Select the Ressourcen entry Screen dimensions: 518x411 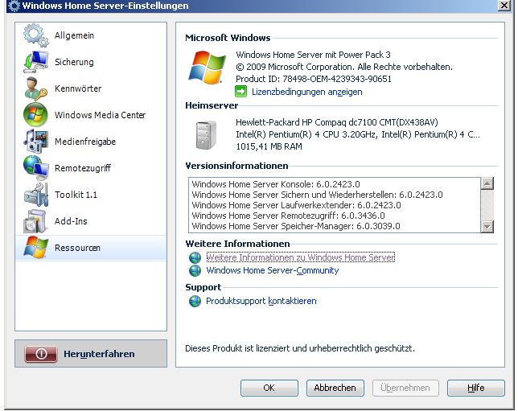[x=91, y=248]
